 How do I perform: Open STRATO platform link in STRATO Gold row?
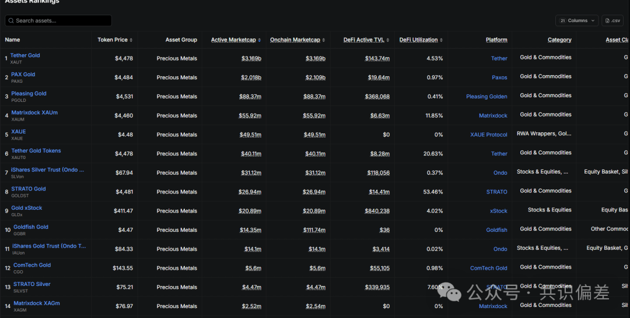(x=496, y=192)
